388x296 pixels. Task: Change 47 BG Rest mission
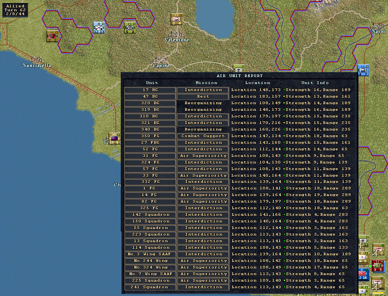click(203, 96)
